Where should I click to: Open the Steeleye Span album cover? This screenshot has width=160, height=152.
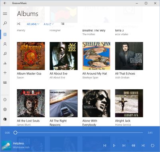pos(96,56)
